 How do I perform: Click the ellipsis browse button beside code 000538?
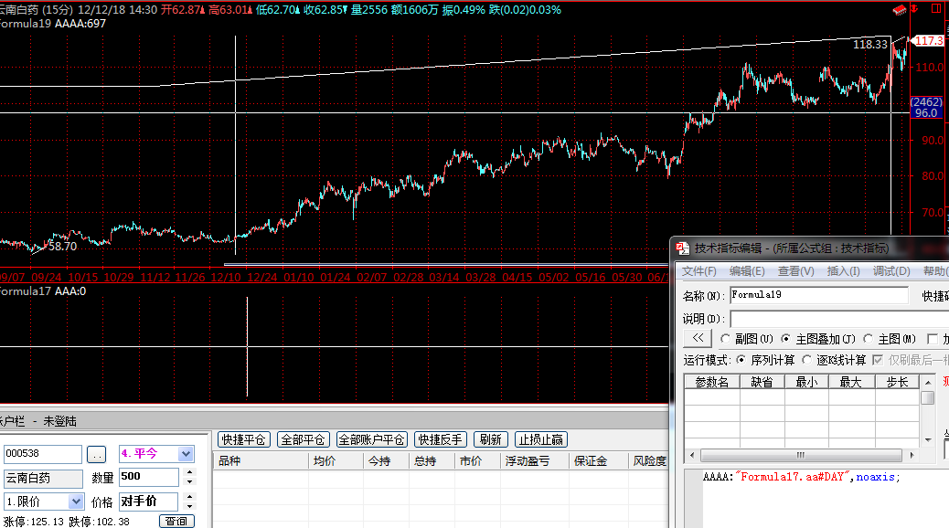(x=97, y=455)
